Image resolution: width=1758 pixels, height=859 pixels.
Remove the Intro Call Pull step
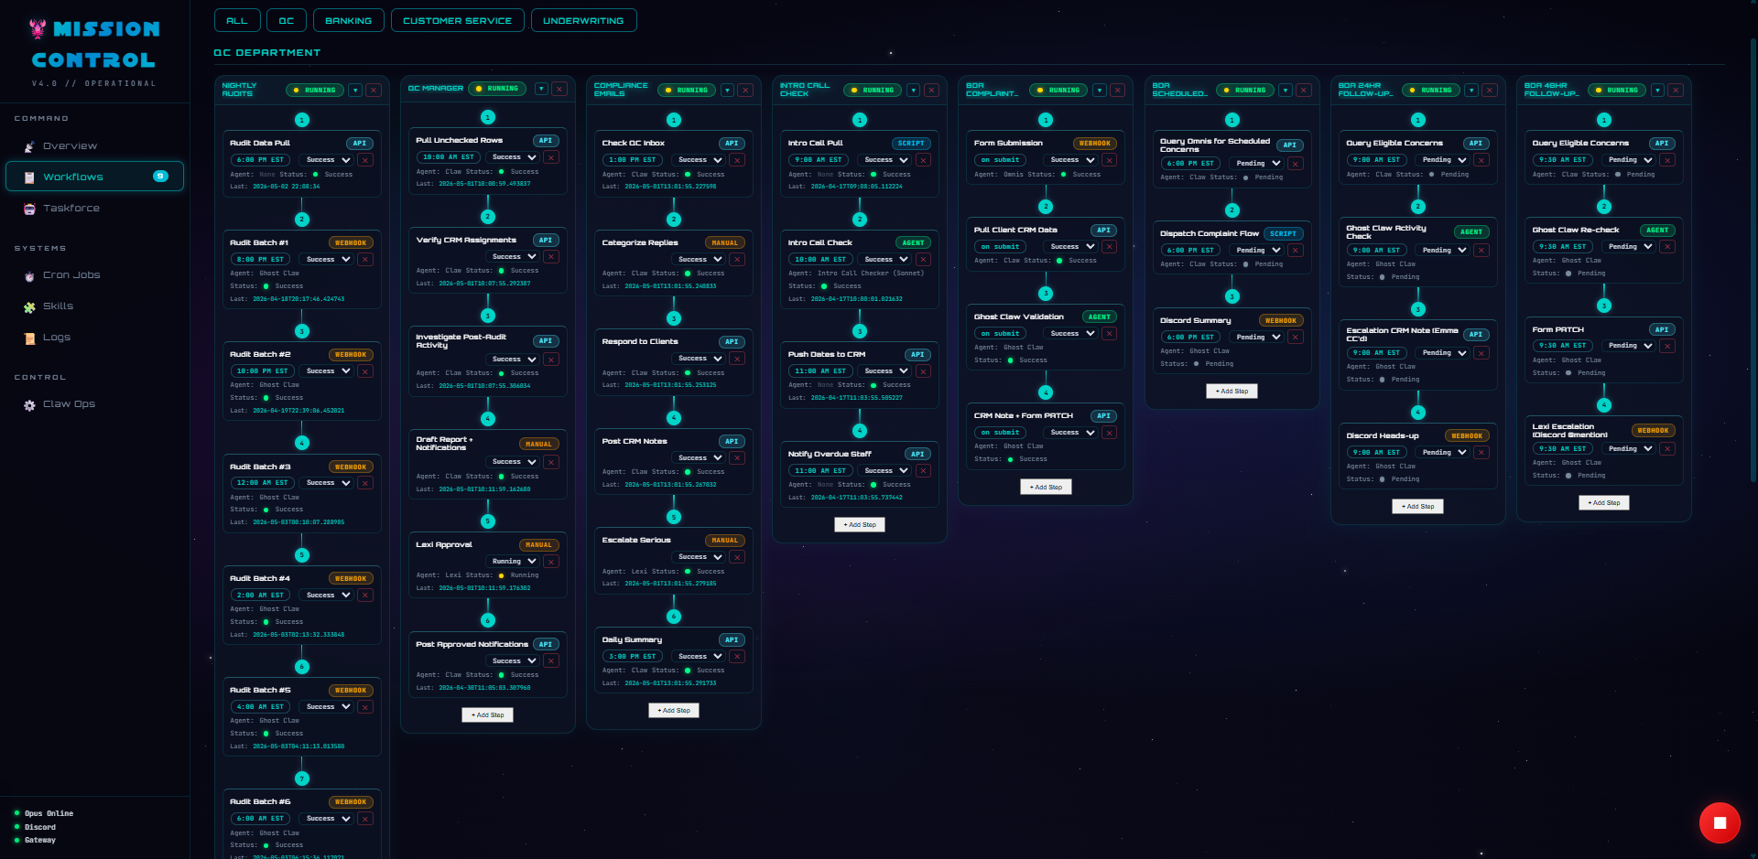[x=923, y=160]
